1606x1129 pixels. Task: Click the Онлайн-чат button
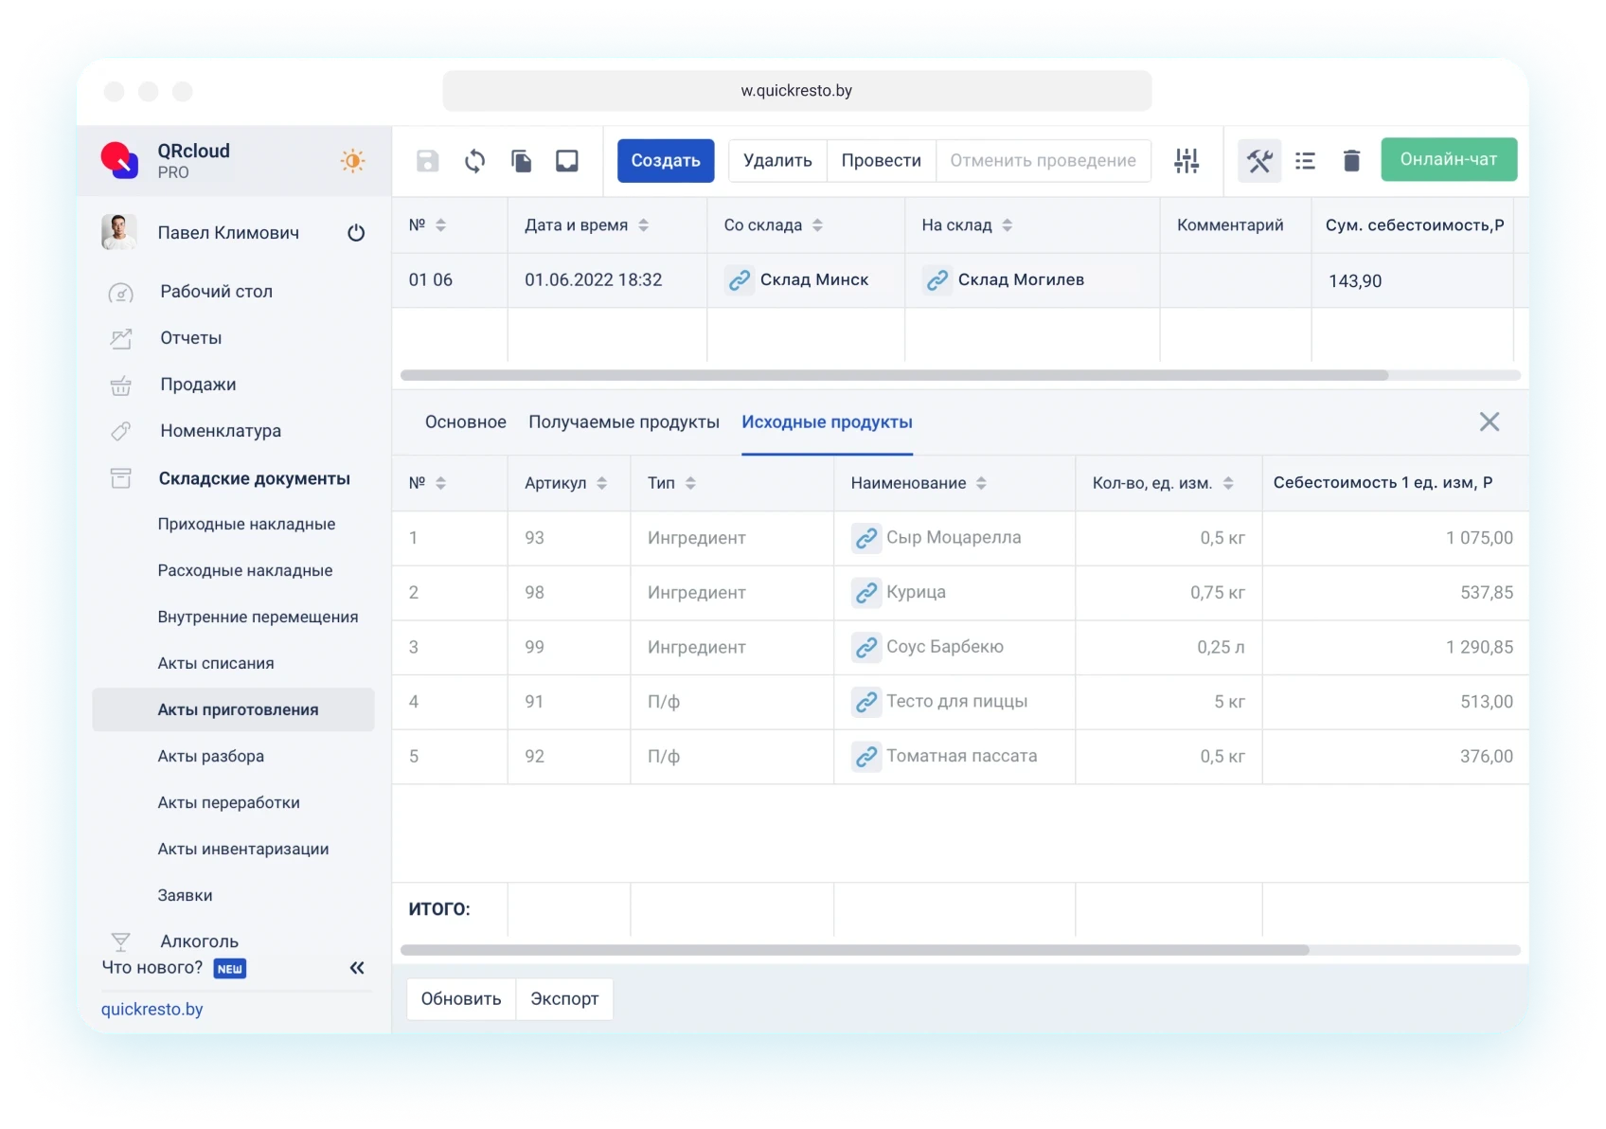(1448, 160)
